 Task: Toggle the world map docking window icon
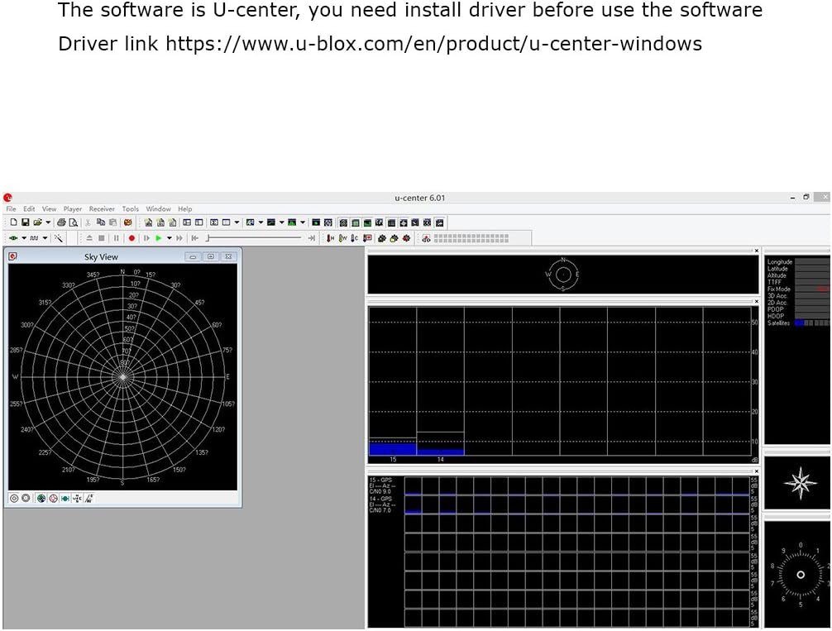tap(379, 223)
